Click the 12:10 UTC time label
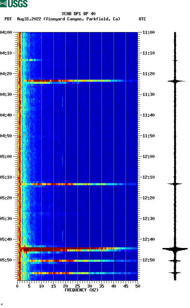 coord(149,177)
